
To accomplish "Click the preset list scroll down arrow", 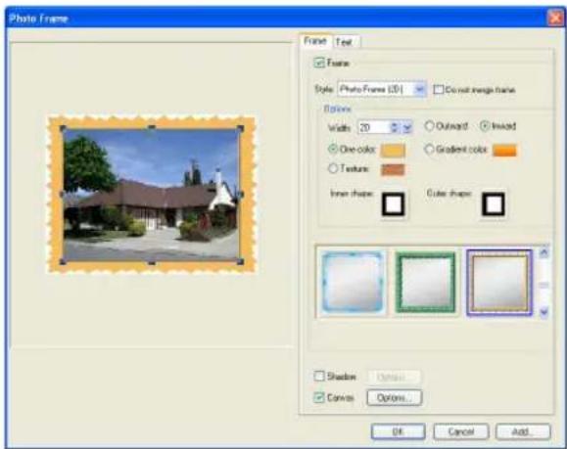I will pos(543,311).
